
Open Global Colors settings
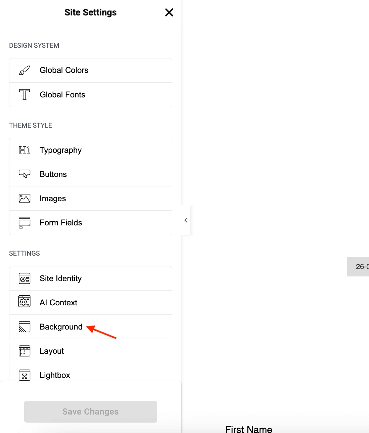point(64,70)
